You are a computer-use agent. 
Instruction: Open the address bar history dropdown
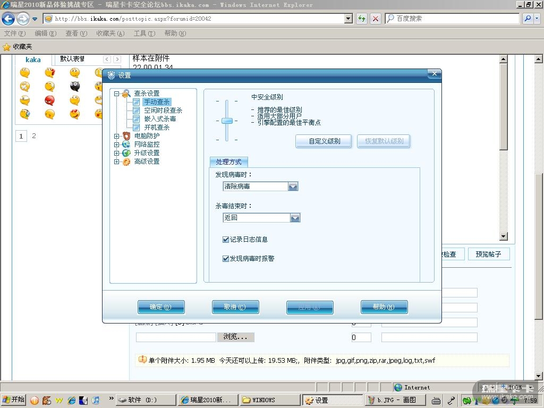tap(348, 19)
